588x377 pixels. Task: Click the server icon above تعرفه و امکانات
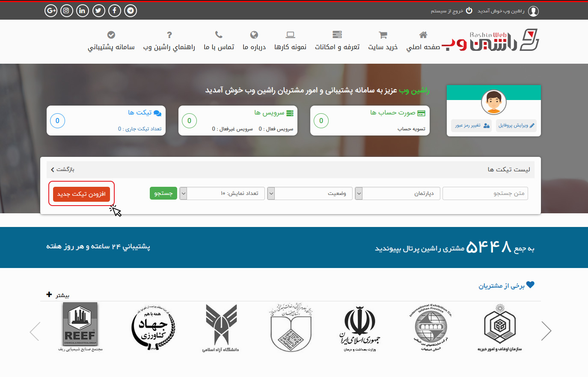coord(337,35)
